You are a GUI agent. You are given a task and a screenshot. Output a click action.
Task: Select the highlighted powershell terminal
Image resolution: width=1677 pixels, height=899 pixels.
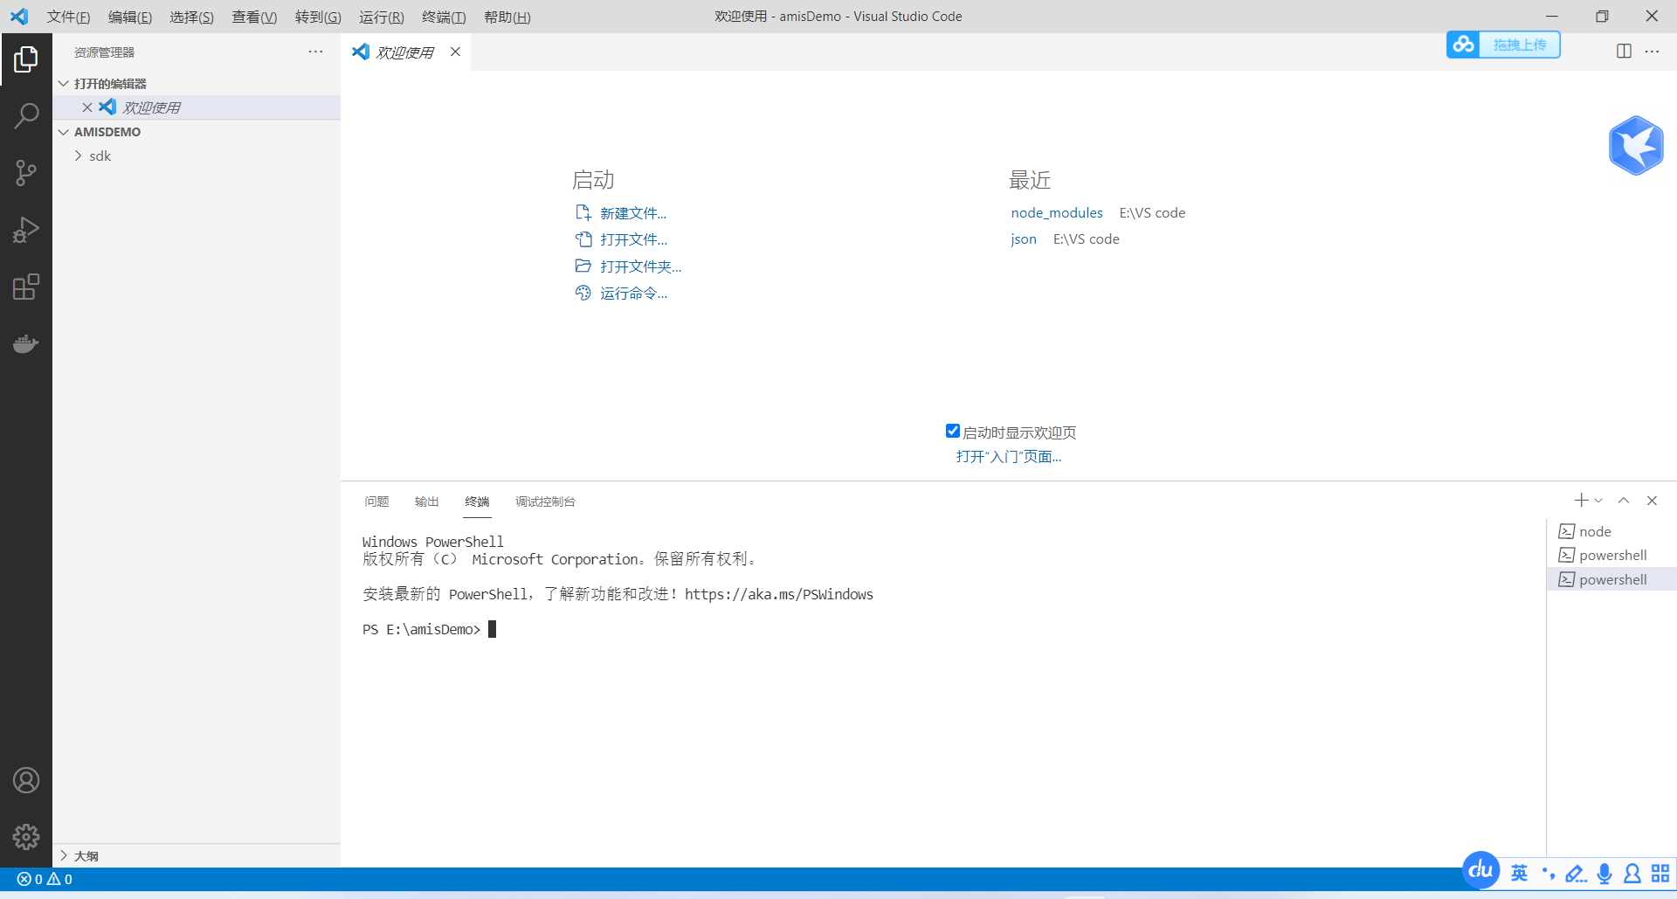point(1611,579)
